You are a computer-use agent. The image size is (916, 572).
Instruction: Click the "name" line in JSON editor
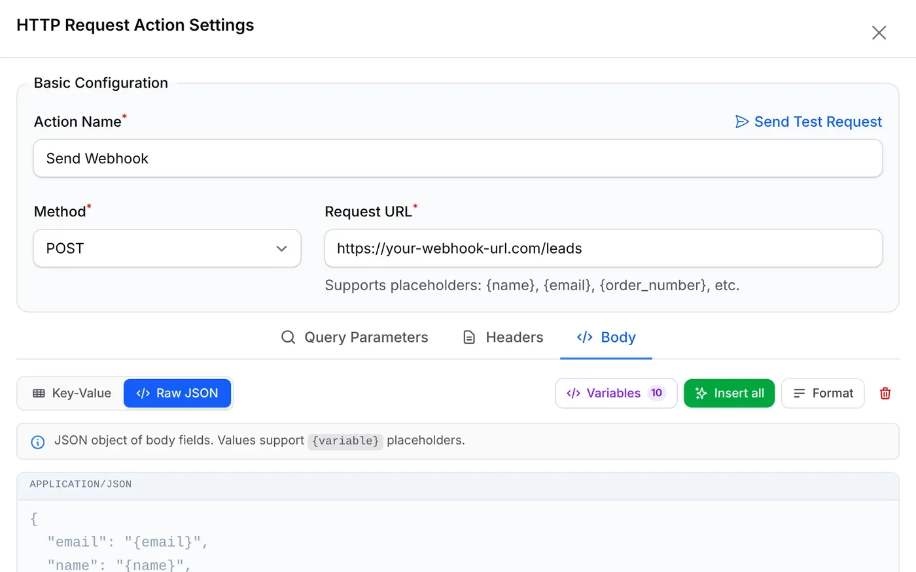click(119, 565)
